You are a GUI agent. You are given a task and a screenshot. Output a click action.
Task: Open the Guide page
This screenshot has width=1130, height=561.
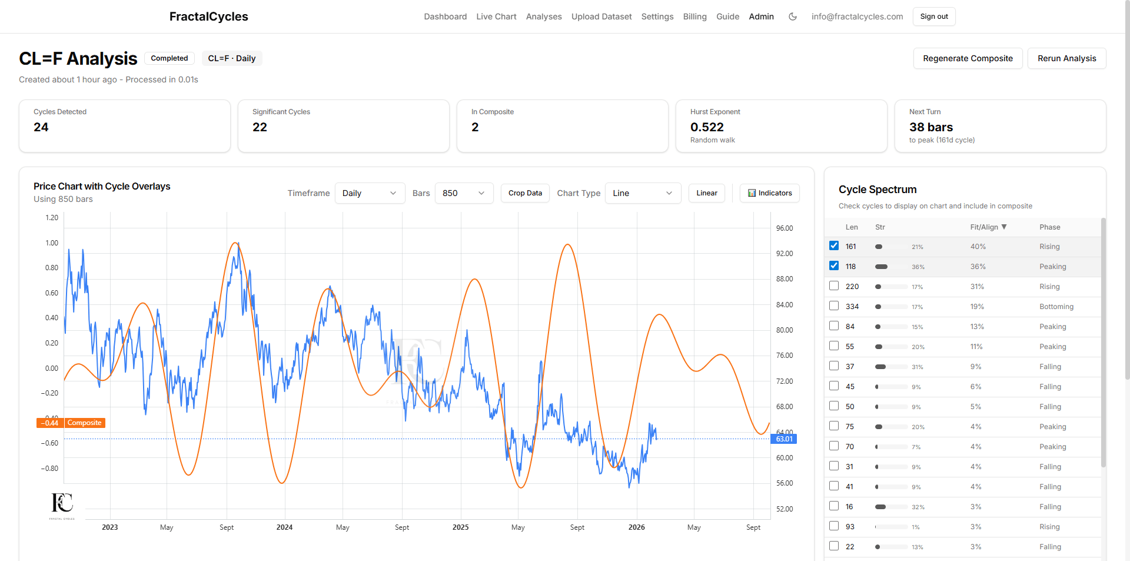pyautogui.click(x=727, y=16)
